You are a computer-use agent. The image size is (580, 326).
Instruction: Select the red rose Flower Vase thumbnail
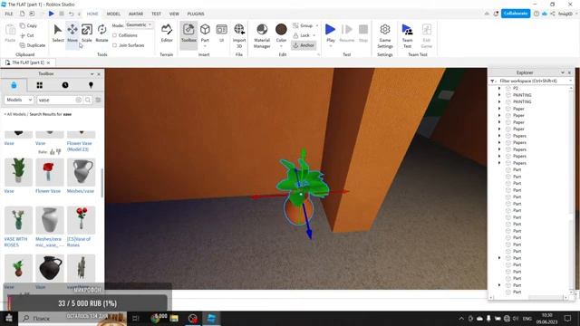(50, 172)
